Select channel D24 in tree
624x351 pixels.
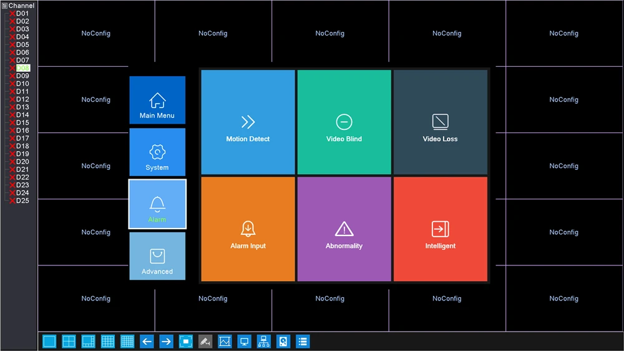pos(22,193)
